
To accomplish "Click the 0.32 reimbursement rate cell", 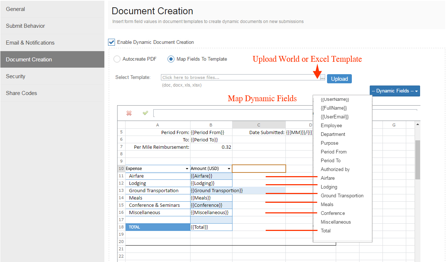I will (211, 147).
